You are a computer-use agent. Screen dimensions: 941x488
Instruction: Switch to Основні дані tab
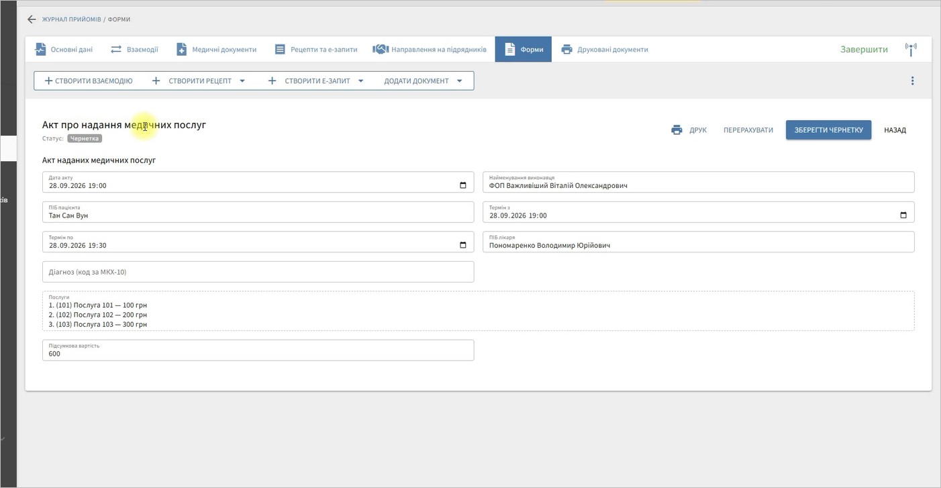point(64,49)
